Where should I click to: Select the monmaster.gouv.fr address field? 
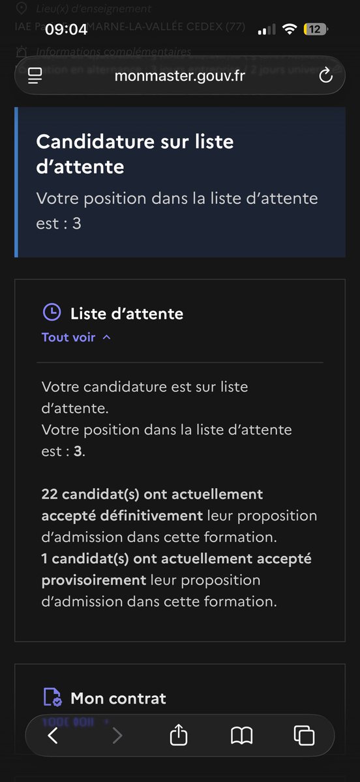pyautogui.click(x=180, y=76)
